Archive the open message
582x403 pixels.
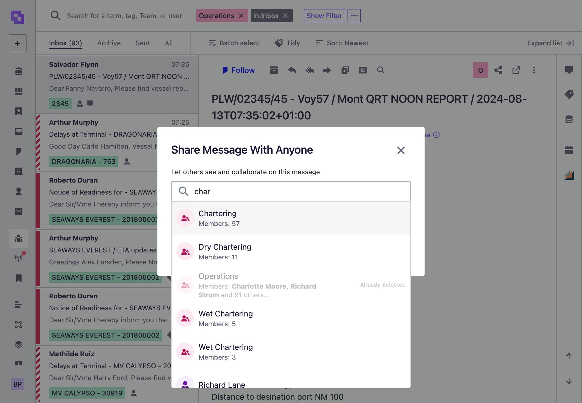274,70
